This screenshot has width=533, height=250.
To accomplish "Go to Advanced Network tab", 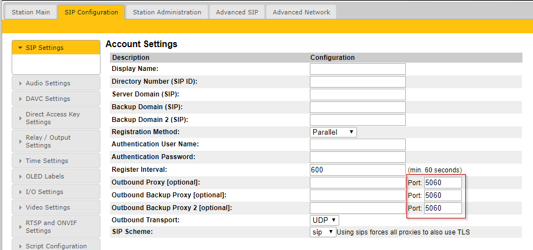I will tap(301, 12).
